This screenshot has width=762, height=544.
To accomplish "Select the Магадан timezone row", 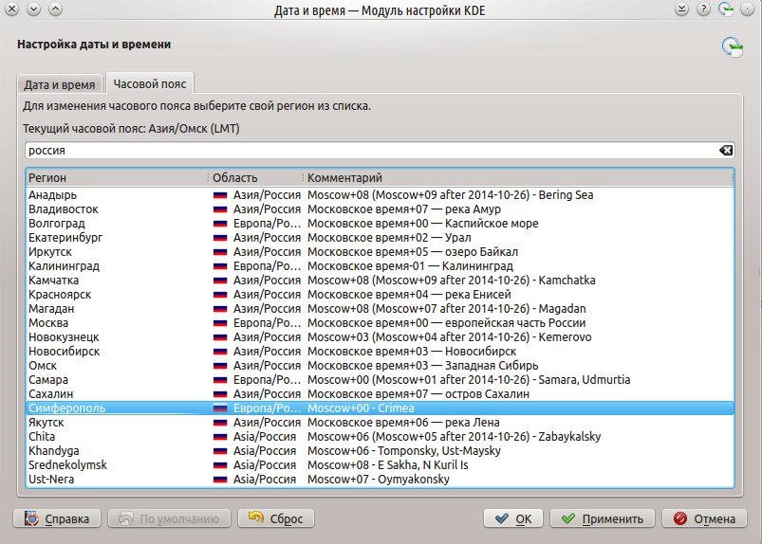I will pos(380,309).
